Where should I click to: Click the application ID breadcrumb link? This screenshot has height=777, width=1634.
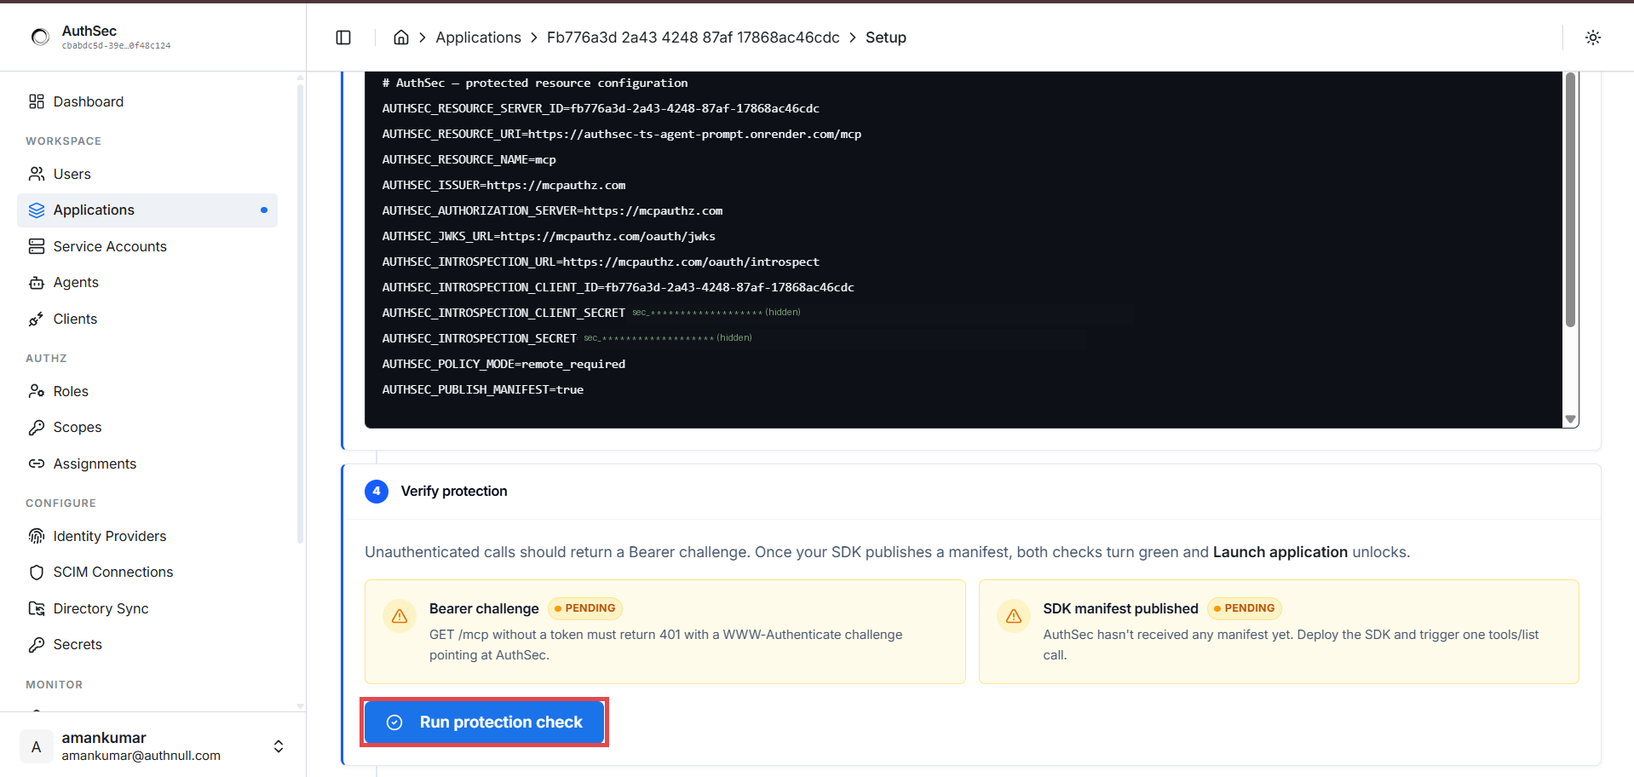[693, 37]
